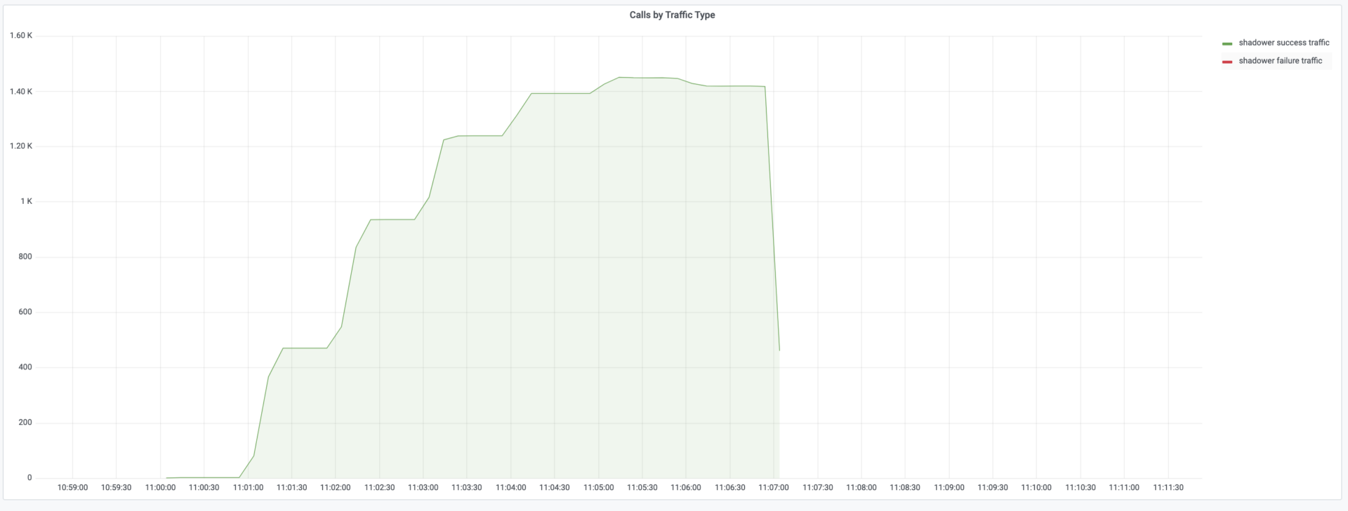
Task: Click the 11:04:30 time axis label
Action: [x=555, y=488]
